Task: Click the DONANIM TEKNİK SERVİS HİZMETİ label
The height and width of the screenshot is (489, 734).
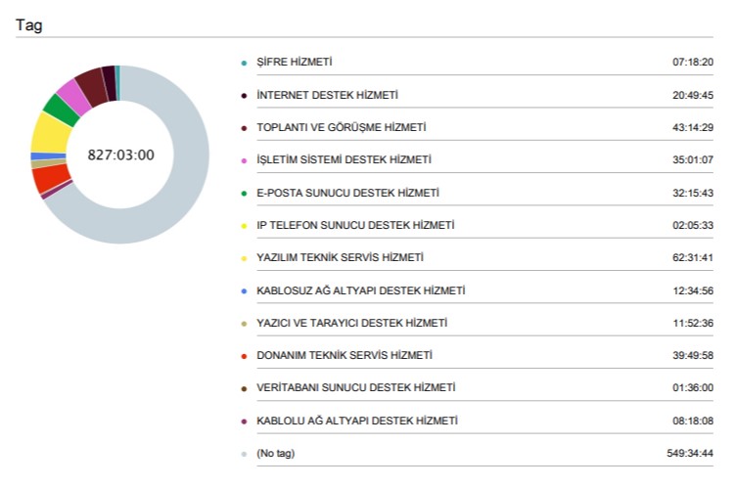Action: (344, 355)
